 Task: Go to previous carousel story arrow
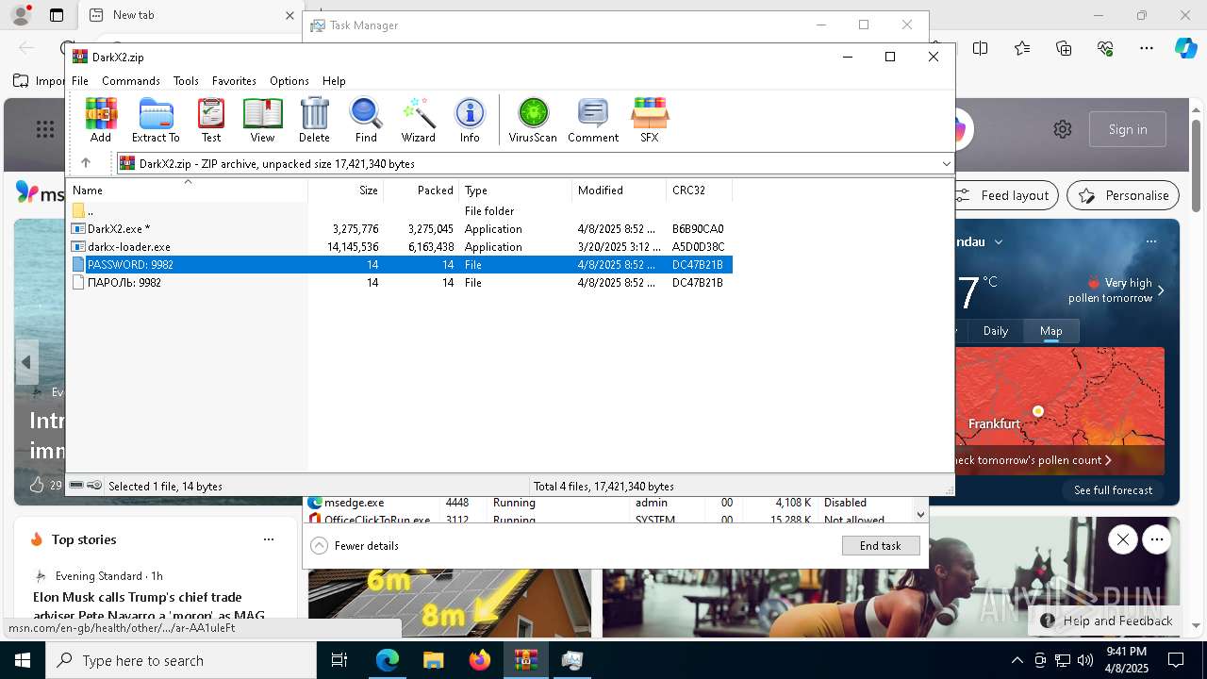[x=26, y=362]
